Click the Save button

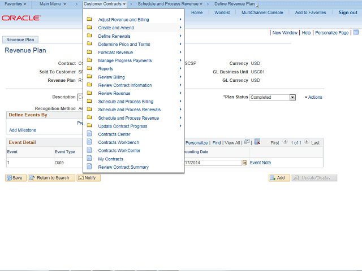16,178
